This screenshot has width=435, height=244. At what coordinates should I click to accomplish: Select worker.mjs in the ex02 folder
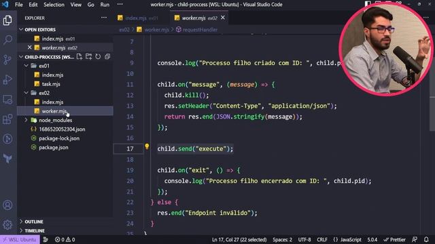65,111
